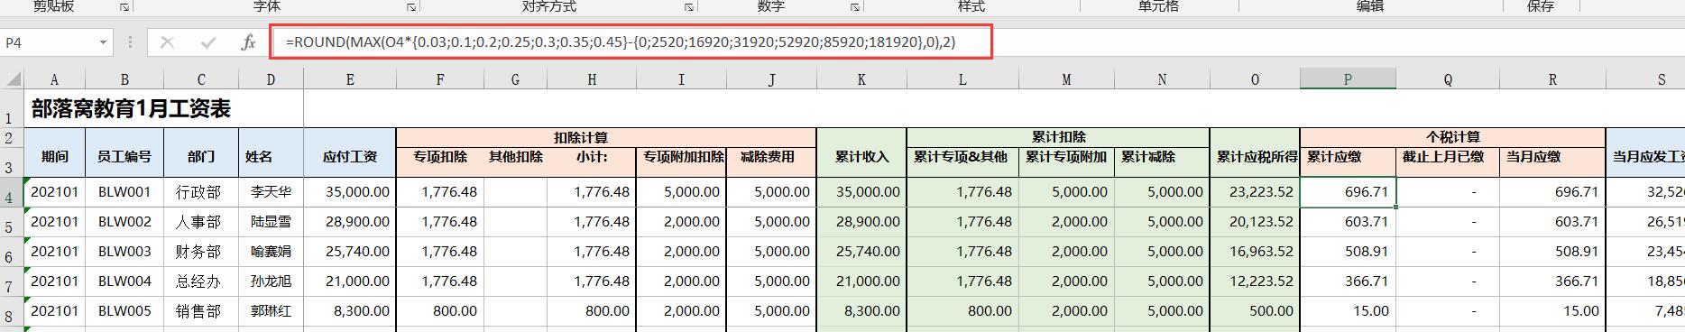The width and height of the screenshot is (1685, 332).
Task: Select the row 4 header
Action: (x=12, y=192)
